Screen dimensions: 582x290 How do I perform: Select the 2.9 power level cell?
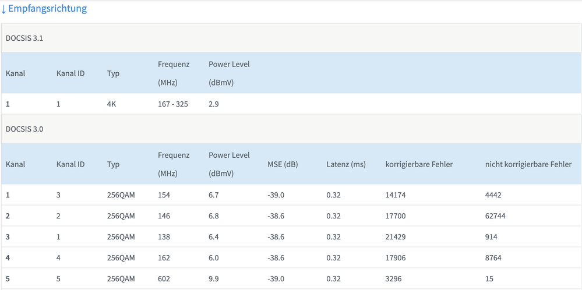[214, 104]
